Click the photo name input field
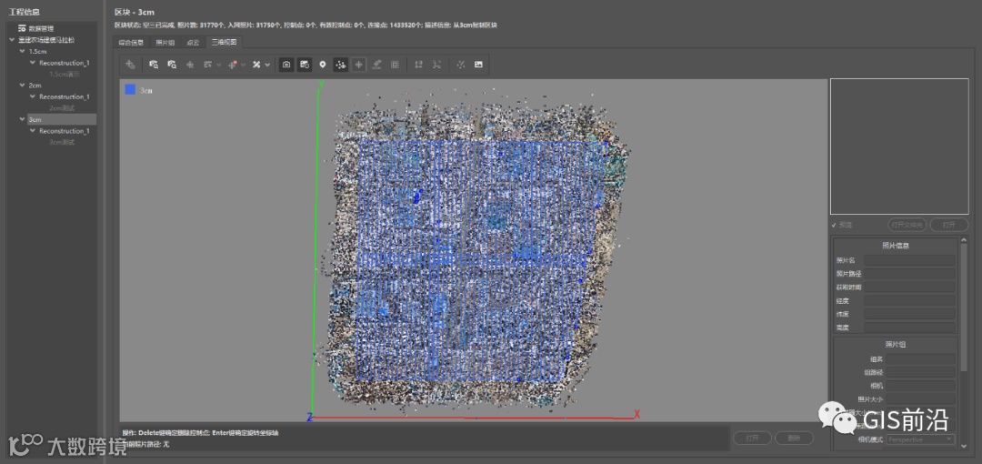This screenshot has height=464, width=982. point(909,260)
